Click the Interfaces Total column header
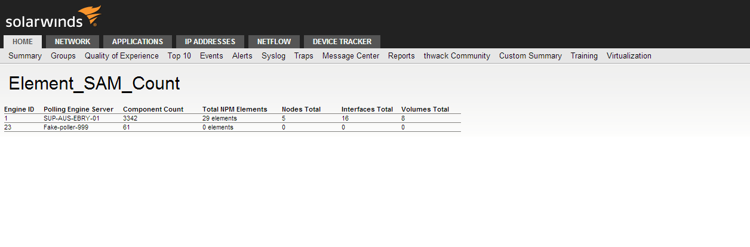The height and width of the screenshot is (247, 750). [x=367, y=109]
